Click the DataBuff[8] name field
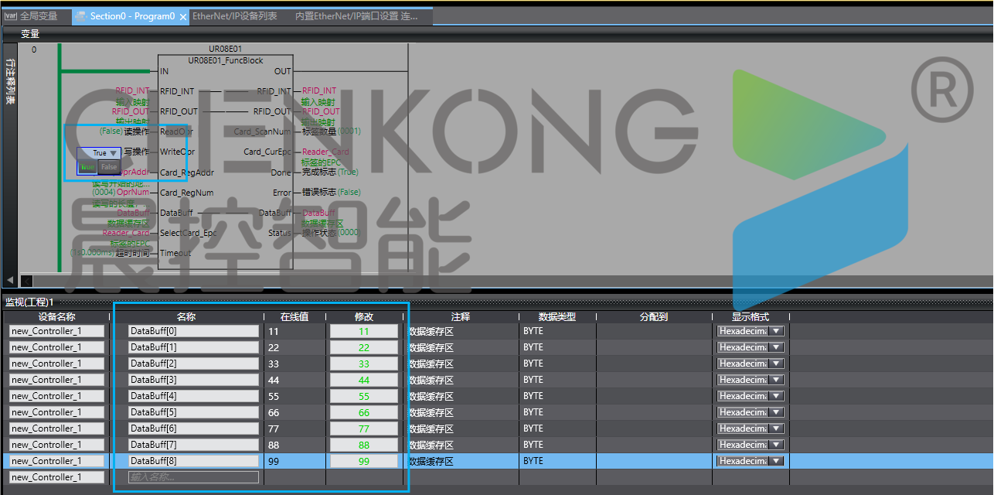Image resolution: width=994 pixels, height=495 pixels. (193, 461)
